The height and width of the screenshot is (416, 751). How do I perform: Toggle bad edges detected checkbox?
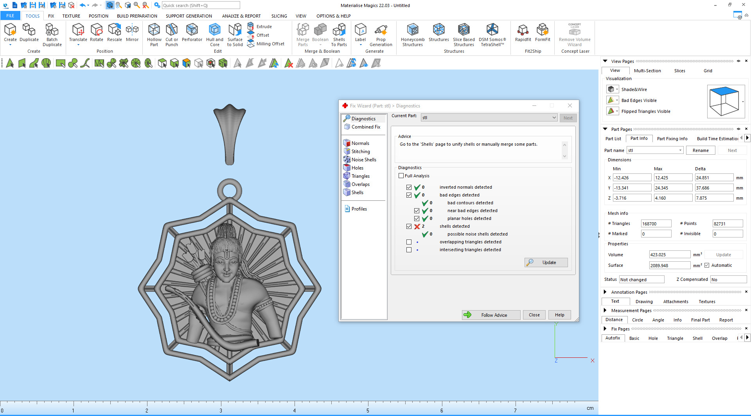(409, 195)
